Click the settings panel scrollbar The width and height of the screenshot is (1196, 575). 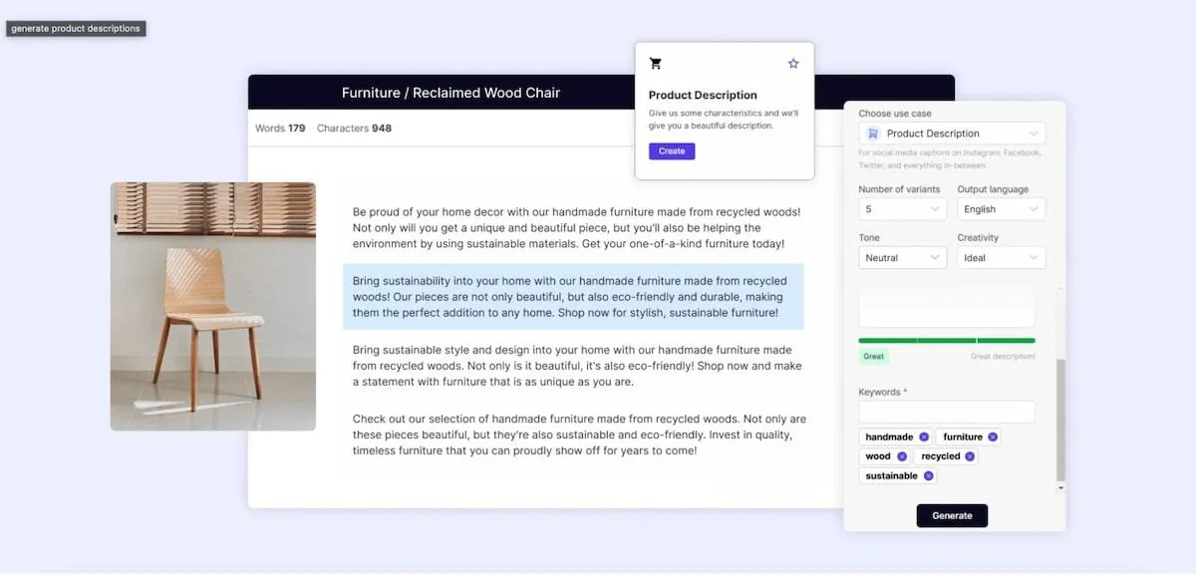click(1060, 421)
